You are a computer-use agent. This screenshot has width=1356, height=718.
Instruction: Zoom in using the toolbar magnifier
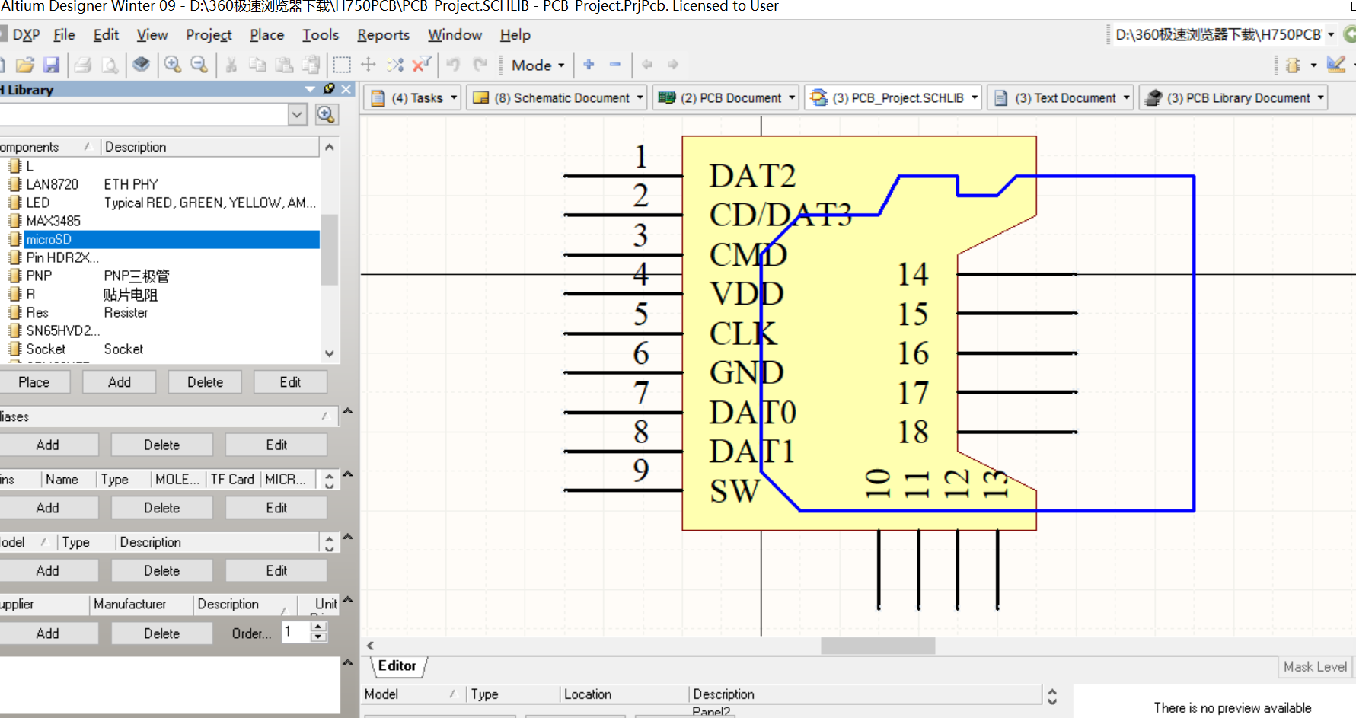pyautogui.click(x=173, y=65)
